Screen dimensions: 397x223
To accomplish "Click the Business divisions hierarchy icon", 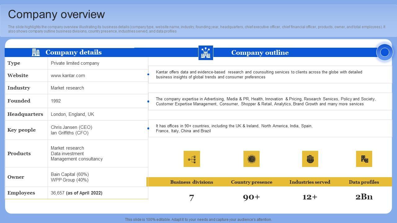I will 192,159.
